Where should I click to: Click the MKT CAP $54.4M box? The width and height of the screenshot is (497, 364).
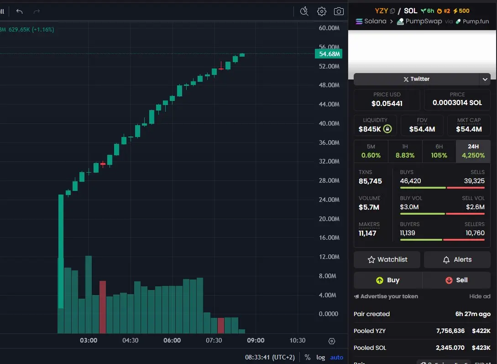click(x=469, y=126)
